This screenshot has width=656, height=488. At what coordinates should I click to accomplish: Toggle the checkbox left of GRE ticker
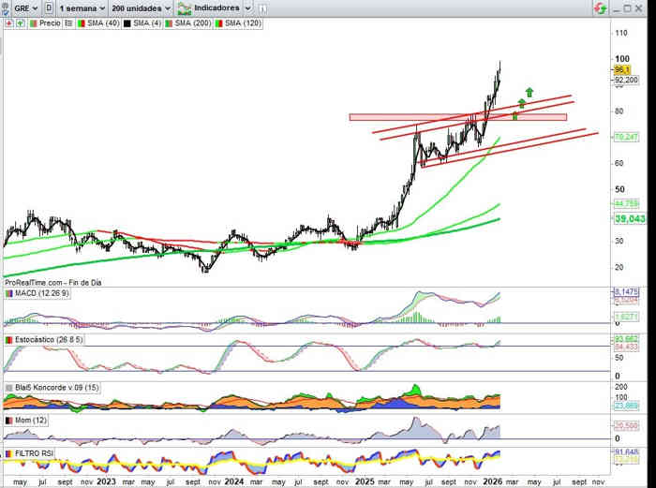click(7, 8)
